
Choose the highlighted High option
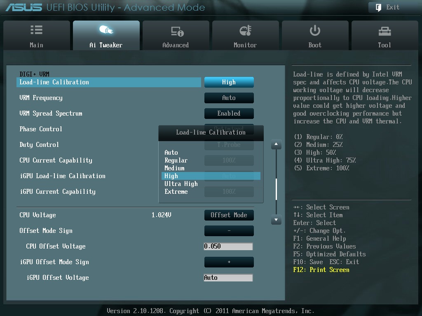211,176
